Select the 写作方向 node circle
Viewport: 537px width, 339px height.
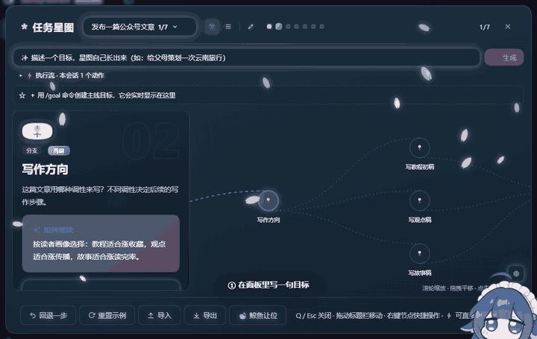(x=268, y=200)
